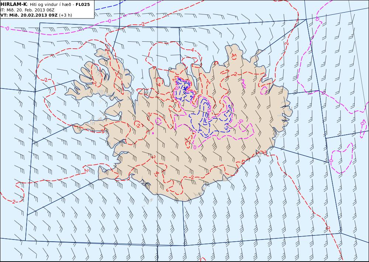Viewport: 369px width, 262px height.
Task: Select the 'IT: Mið. 20. Feb. 2013 06Z' line
Action: 28,10
